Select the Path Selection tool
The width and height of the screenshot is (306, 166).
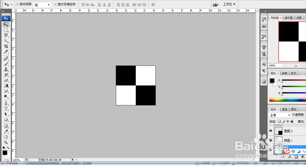coord(6,114)
